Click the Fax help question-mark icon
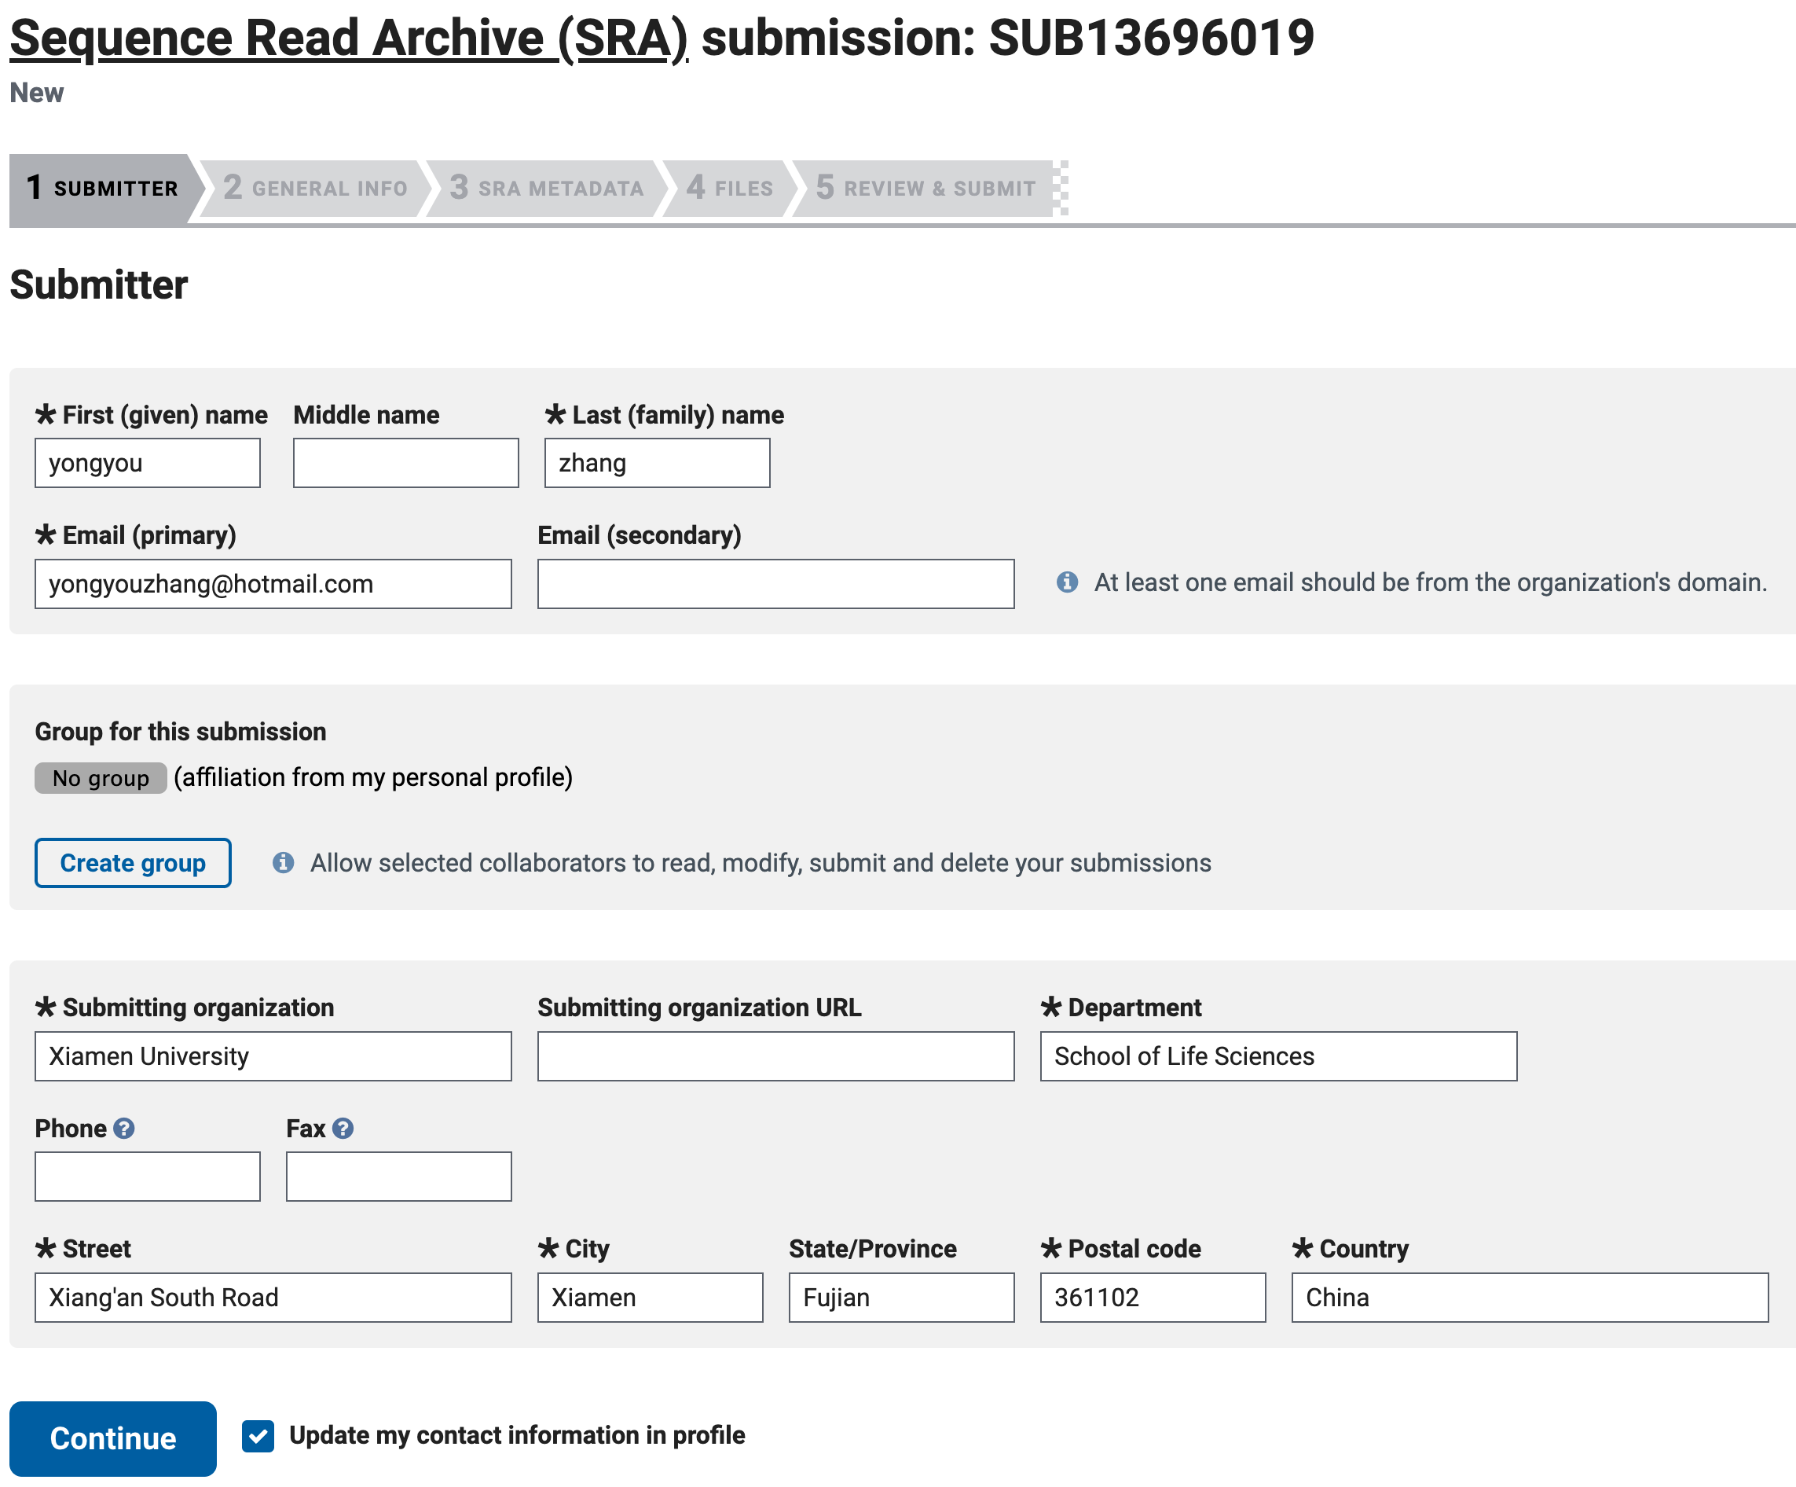This screenshot has width=1796, height=1487. tap(343, 1129)
